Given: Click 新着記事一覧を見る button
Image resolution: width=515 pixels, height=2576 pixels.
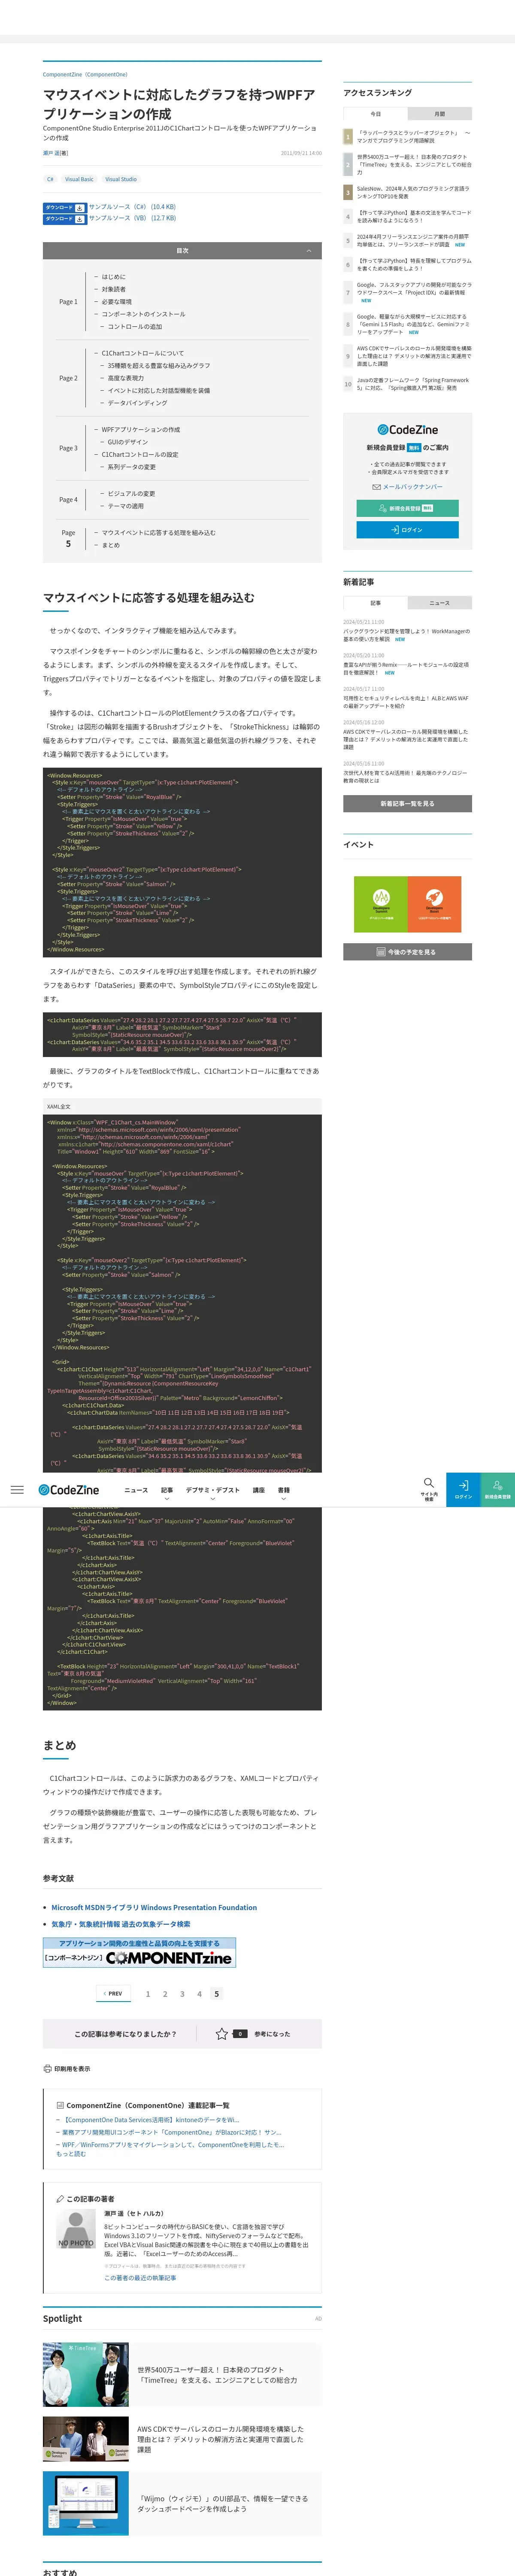Looking at the screenshot, I should click(x=408, y=804).
